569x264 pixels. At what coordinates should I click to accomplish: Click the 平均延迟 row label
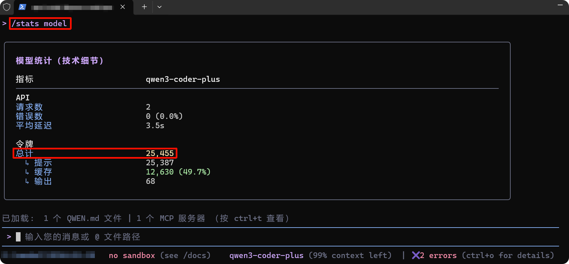click(34, 126)
